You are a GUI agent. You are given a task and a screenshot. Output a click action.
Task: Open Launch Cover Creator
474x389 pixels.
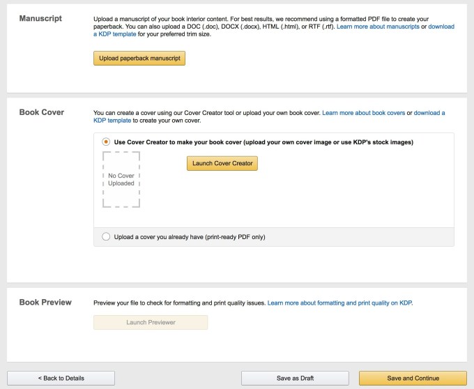[x=222, y=163]
